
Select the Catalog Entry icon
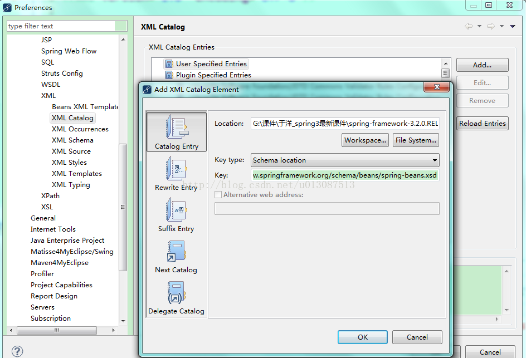coord(176,127)
